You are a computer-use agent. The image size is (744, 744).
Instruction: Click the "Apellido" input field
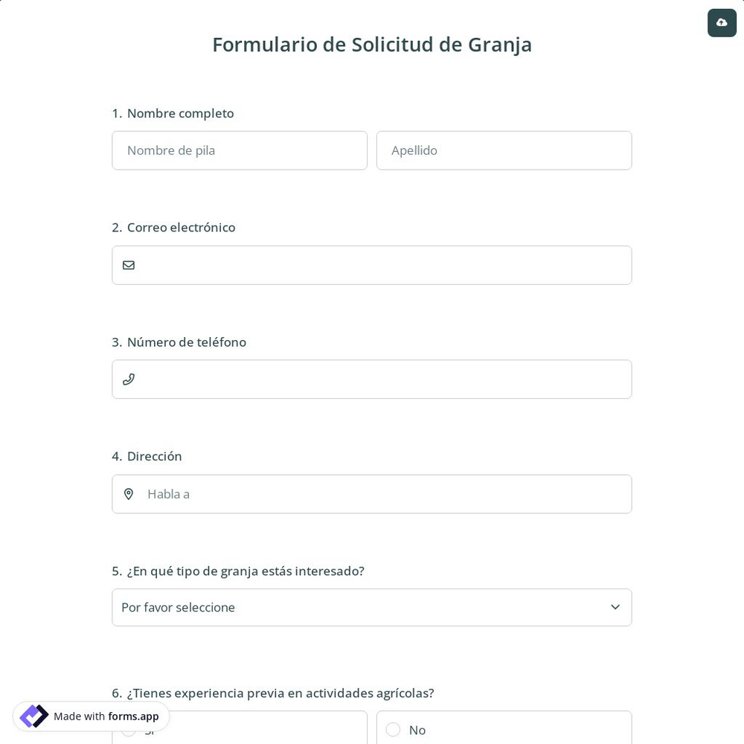[504, 150]
